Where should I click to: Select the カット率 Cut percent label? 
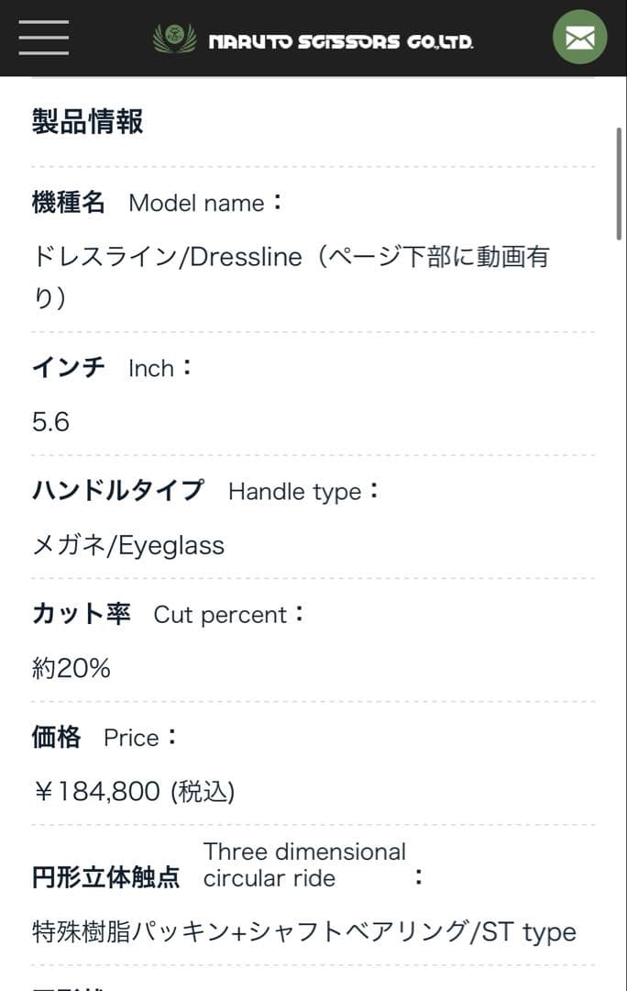coord(168,614)
